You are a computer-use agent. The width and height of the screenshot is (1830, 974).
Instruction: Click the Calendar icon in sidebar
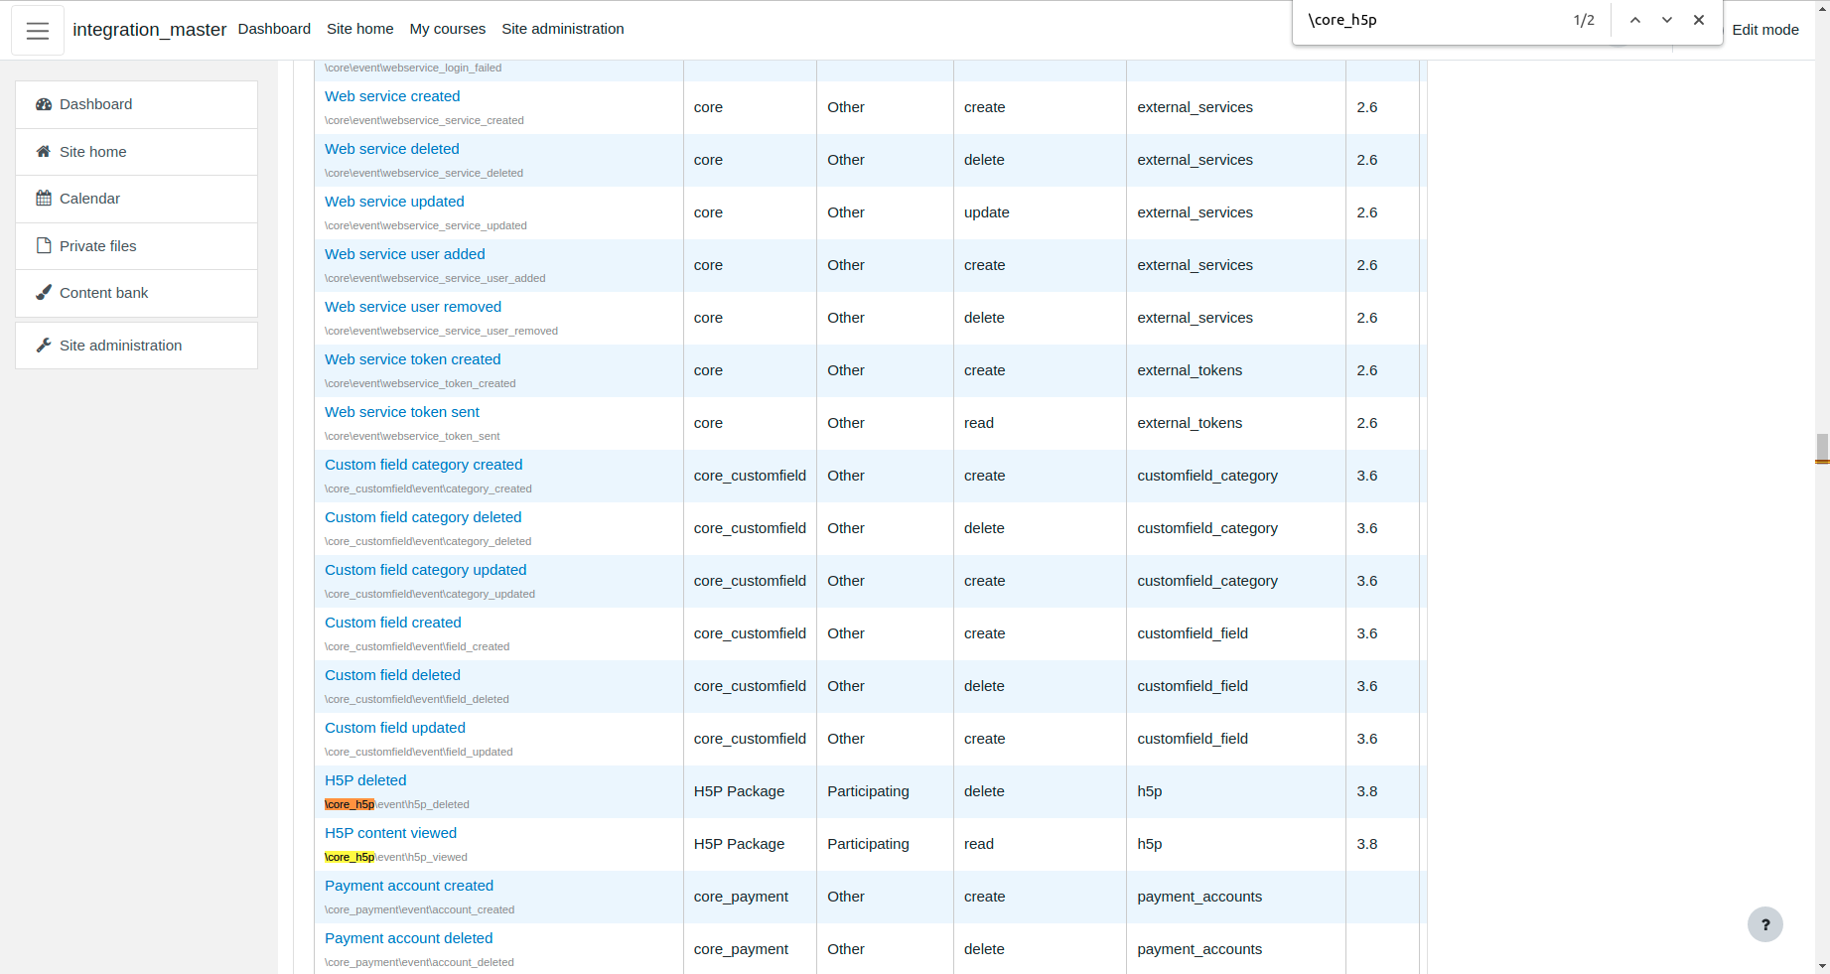pos(44,199)
